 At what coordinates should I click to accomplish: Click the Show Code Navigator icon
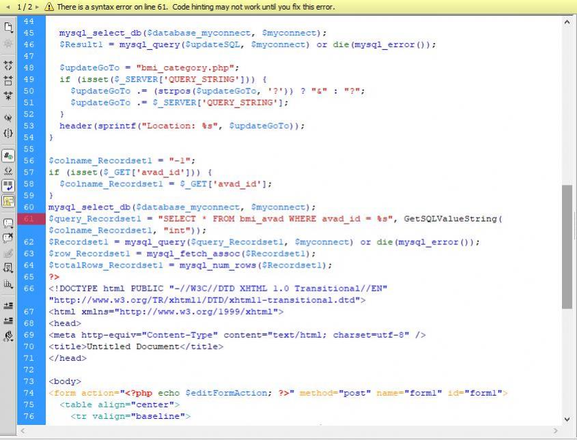(x=8, y=44)
